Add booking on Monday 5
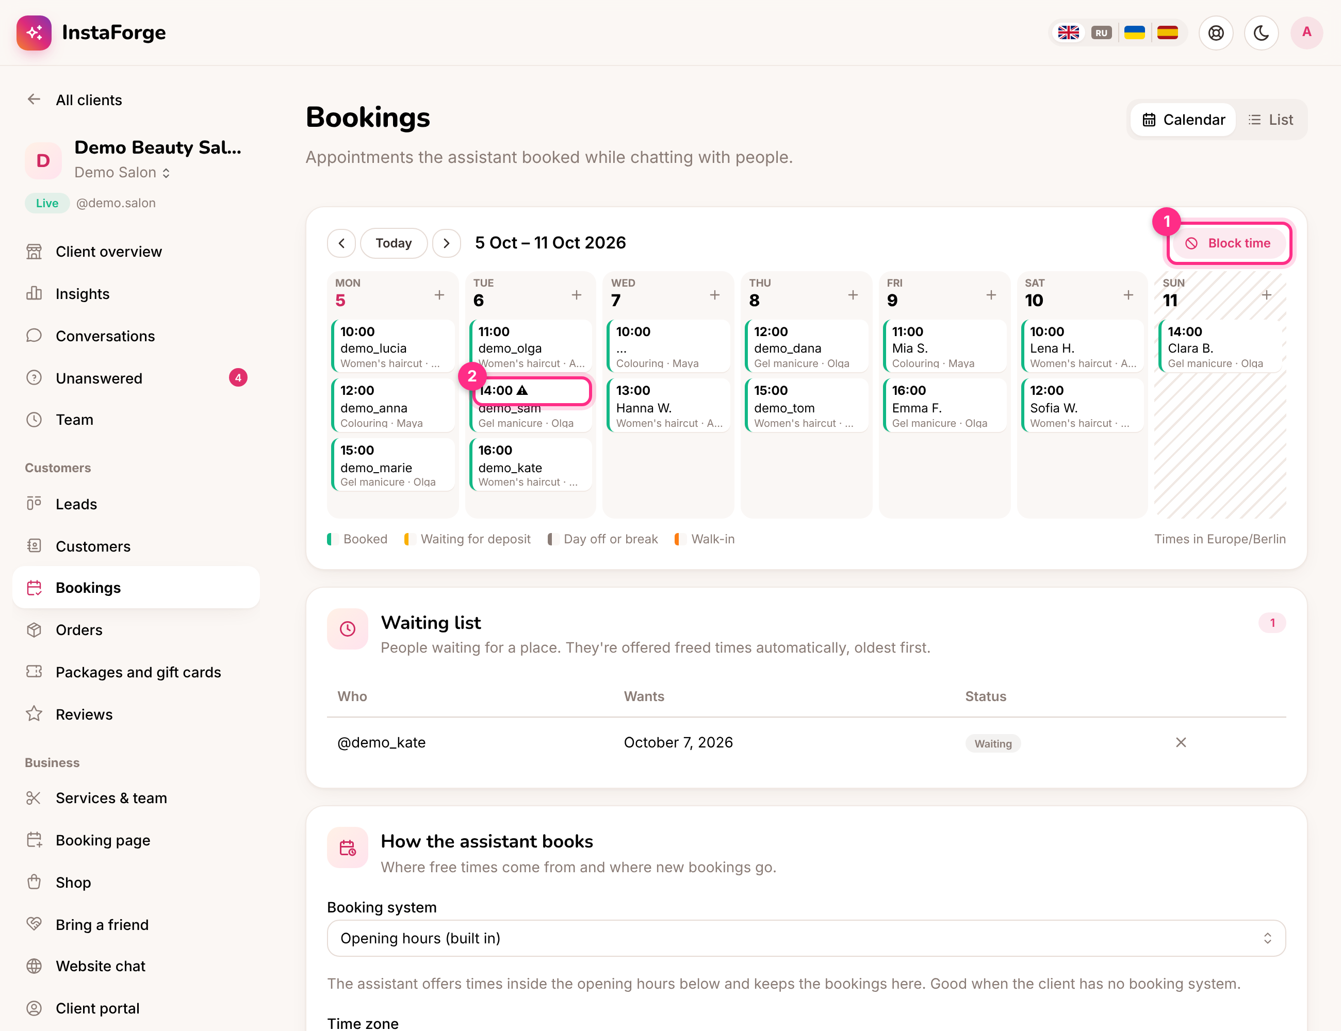Image resolution: width=1341 pixels, height=1031 pixels. coord(439,295)
